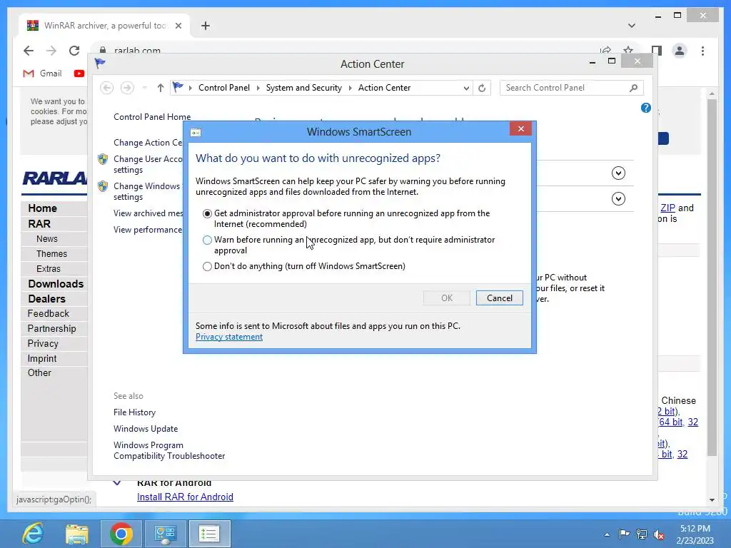Open Downloads in RARLAB sidebar
The width and height of the screenshot is (731, 548).
(x=56, y=284)
